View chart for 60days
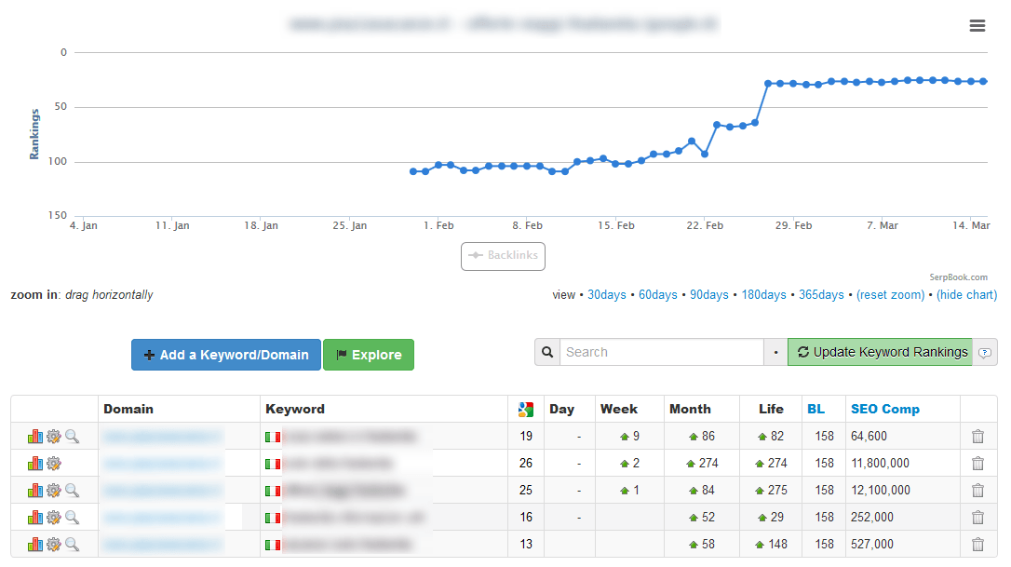The height and width of the screenshot is (567, 1011). tap(657, 295)
